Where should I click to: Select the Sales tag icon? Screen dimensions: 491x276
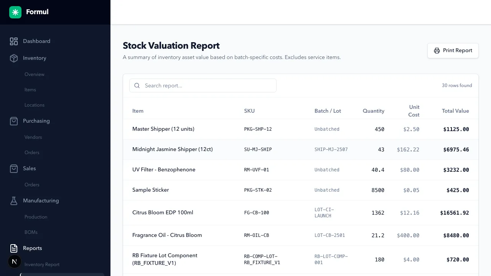point(14,168)
